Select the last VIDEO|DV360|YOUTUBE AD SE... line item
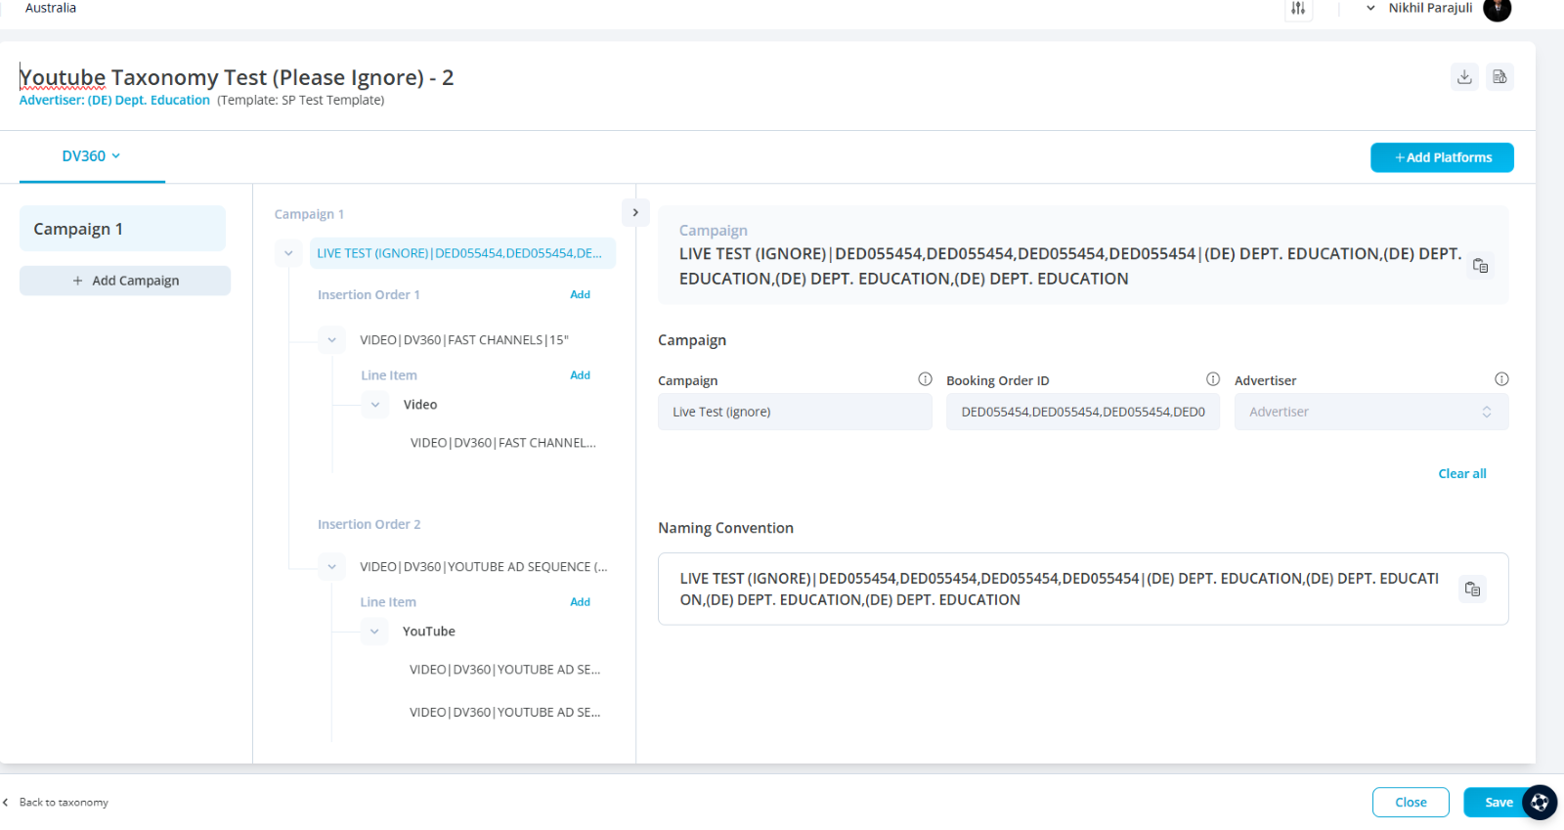Image resolution: width=1564 pixels, height=830 pixels. coord(504,713)
